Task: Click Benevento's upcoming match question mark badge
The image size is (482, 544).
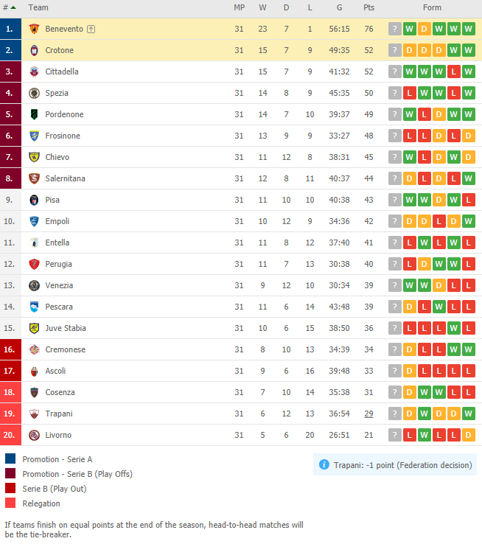Action: [394, 29]
